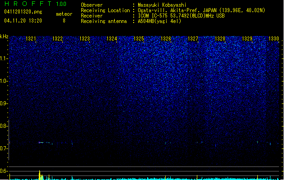Click the 1321 time marker

31,39
